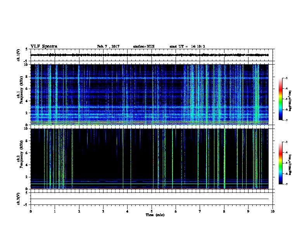
Task: Click the time axis tick label "9"
Action: pos(248,211)
